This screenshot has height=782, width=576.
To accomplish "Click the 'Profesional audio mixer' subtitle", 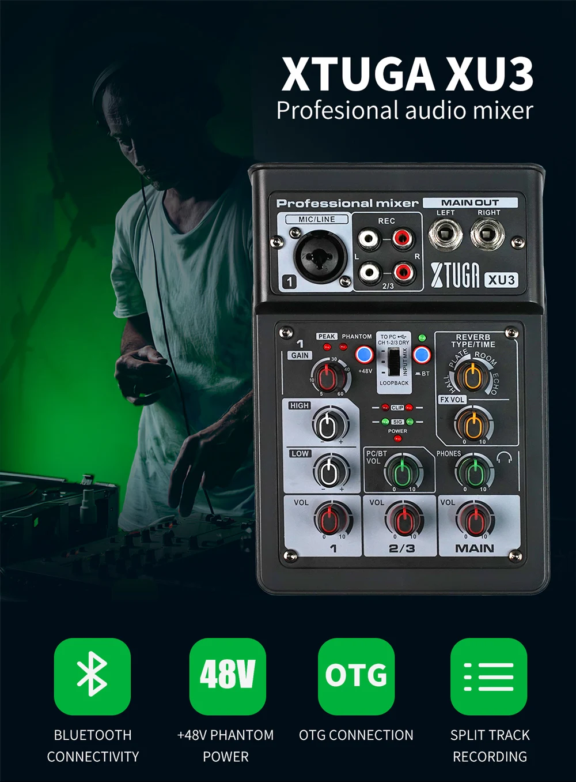I will click(405, 111).
